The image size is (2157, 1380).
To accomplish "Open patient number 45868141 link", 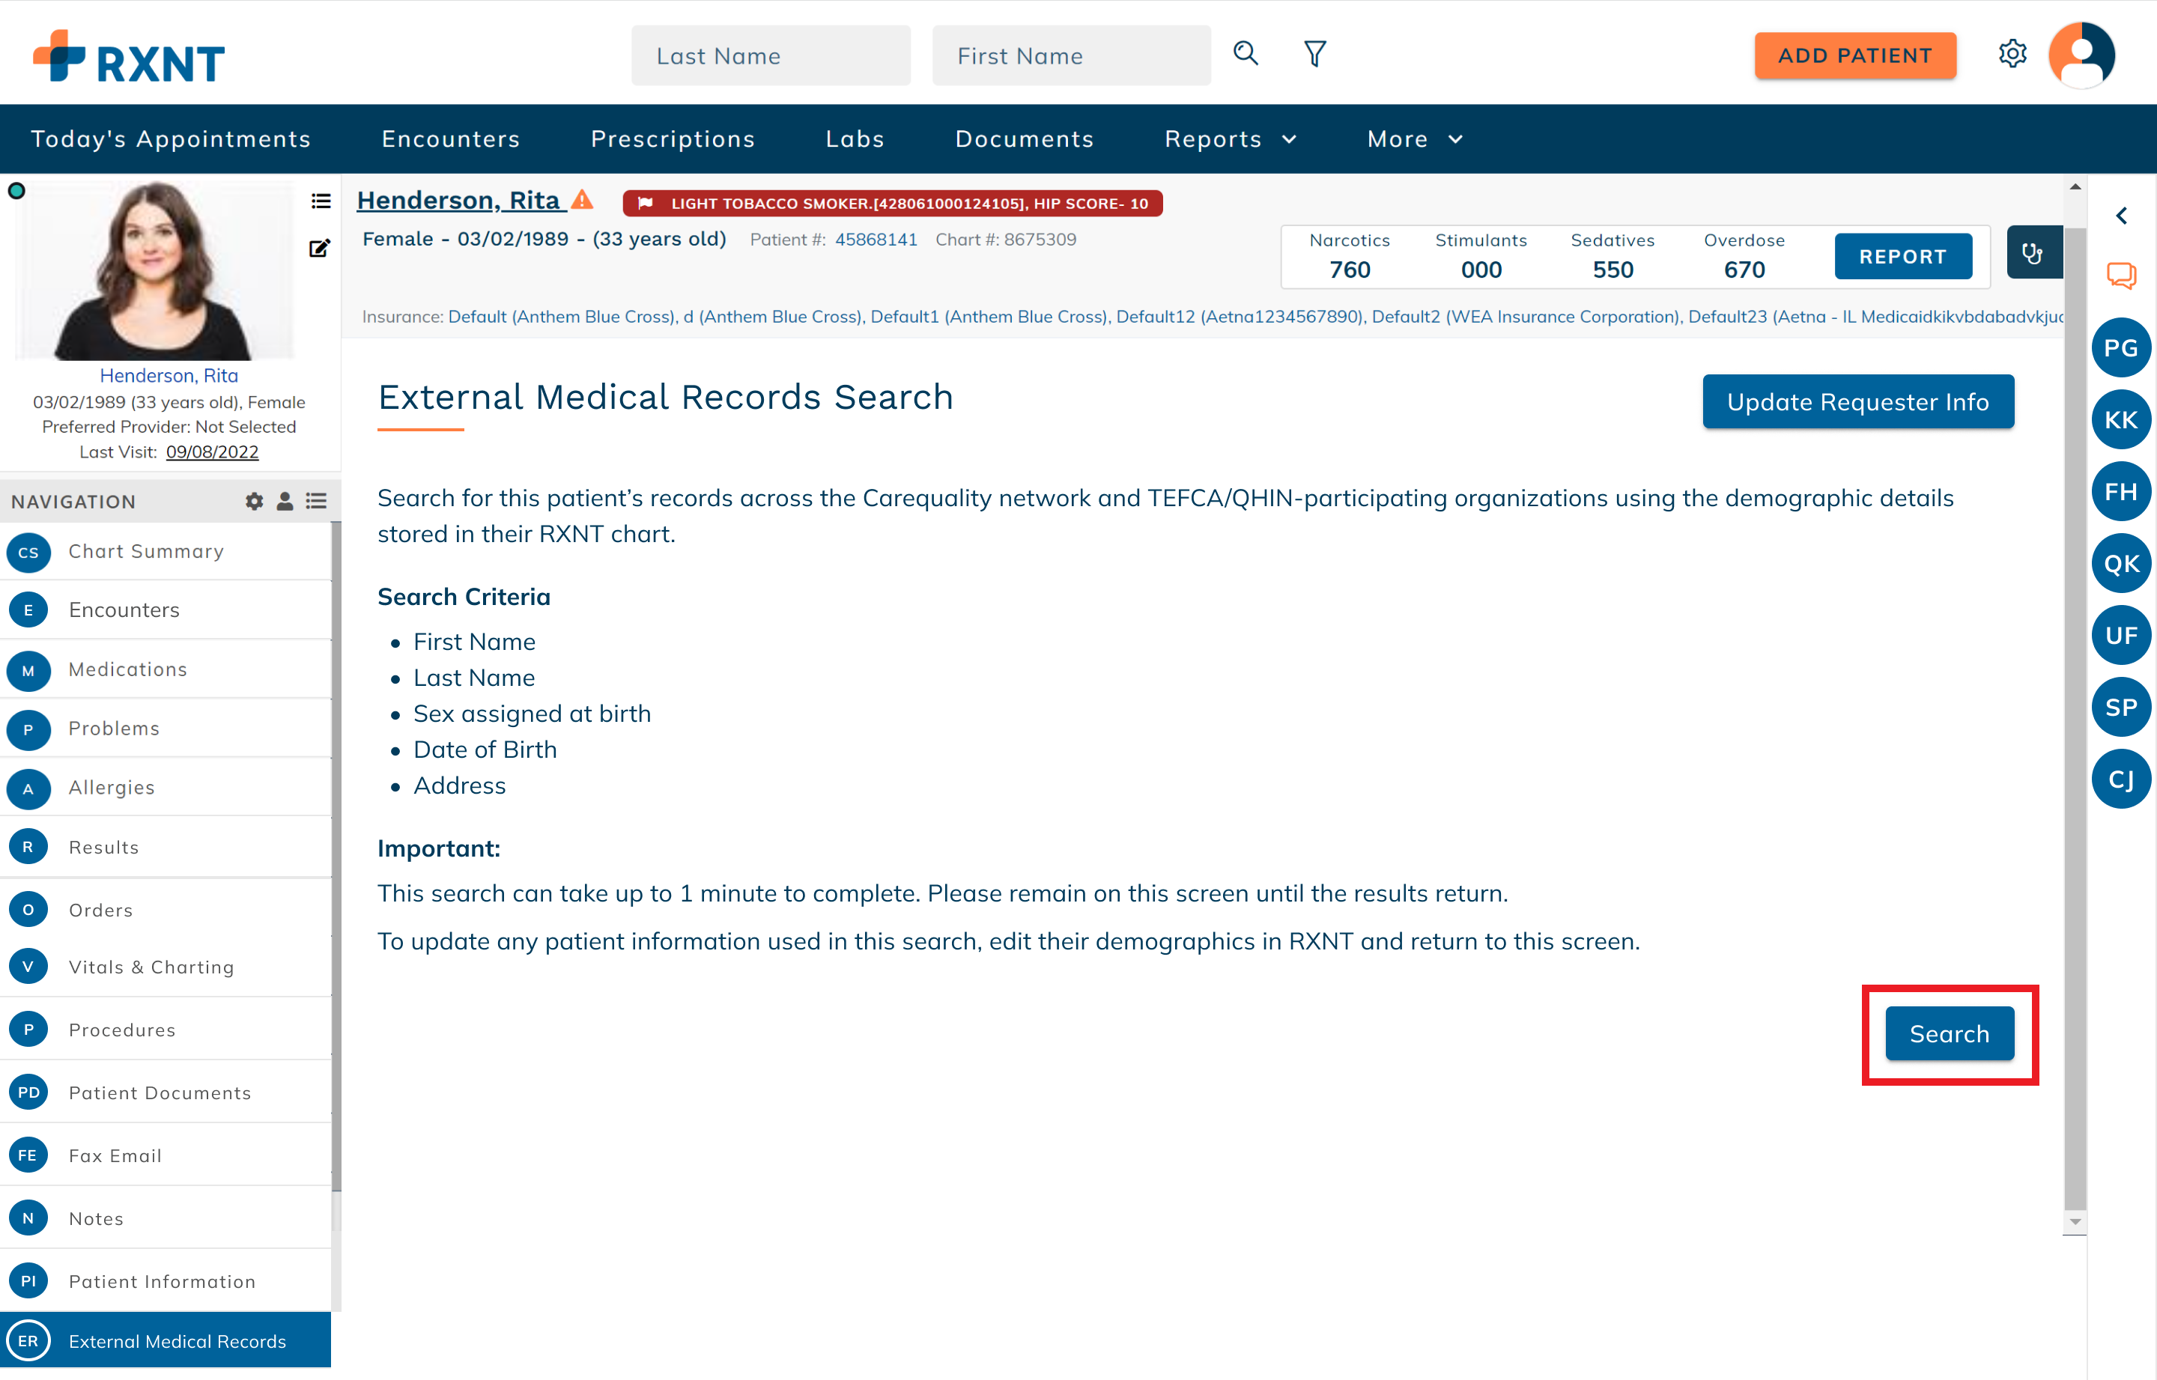I will [x=876, y=240].
